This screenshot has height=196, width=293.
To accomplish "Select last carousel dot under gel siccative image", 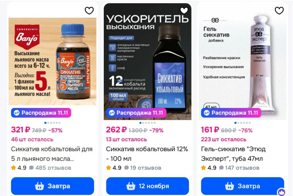I will (249, 123).
